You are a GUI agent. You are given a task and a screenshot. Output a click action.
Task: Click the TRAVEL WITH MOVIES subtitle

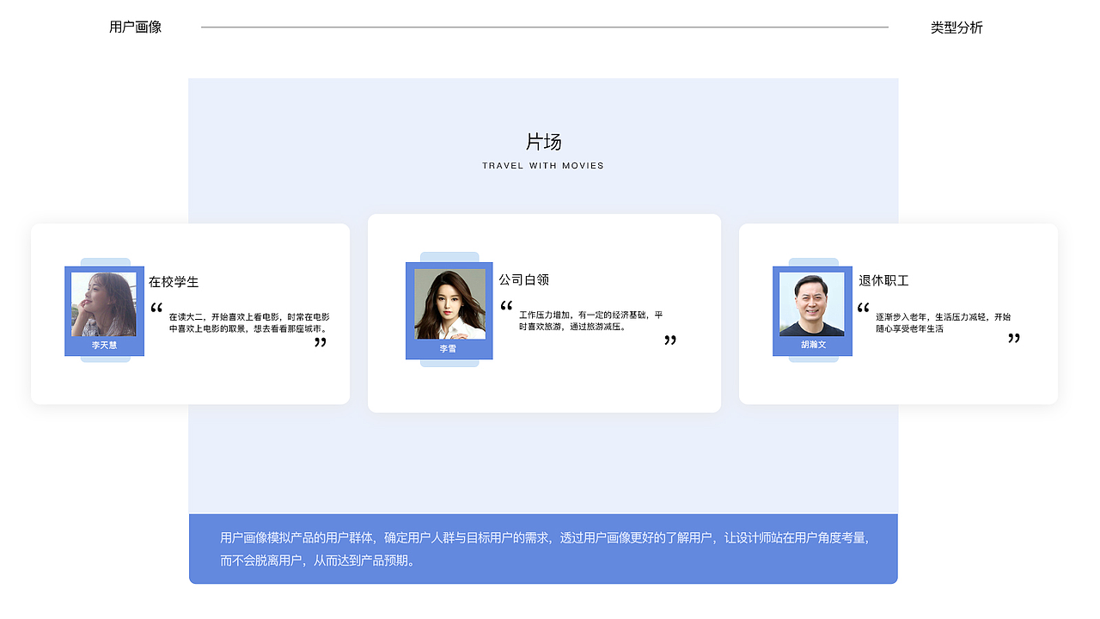[x=543, y=166]
